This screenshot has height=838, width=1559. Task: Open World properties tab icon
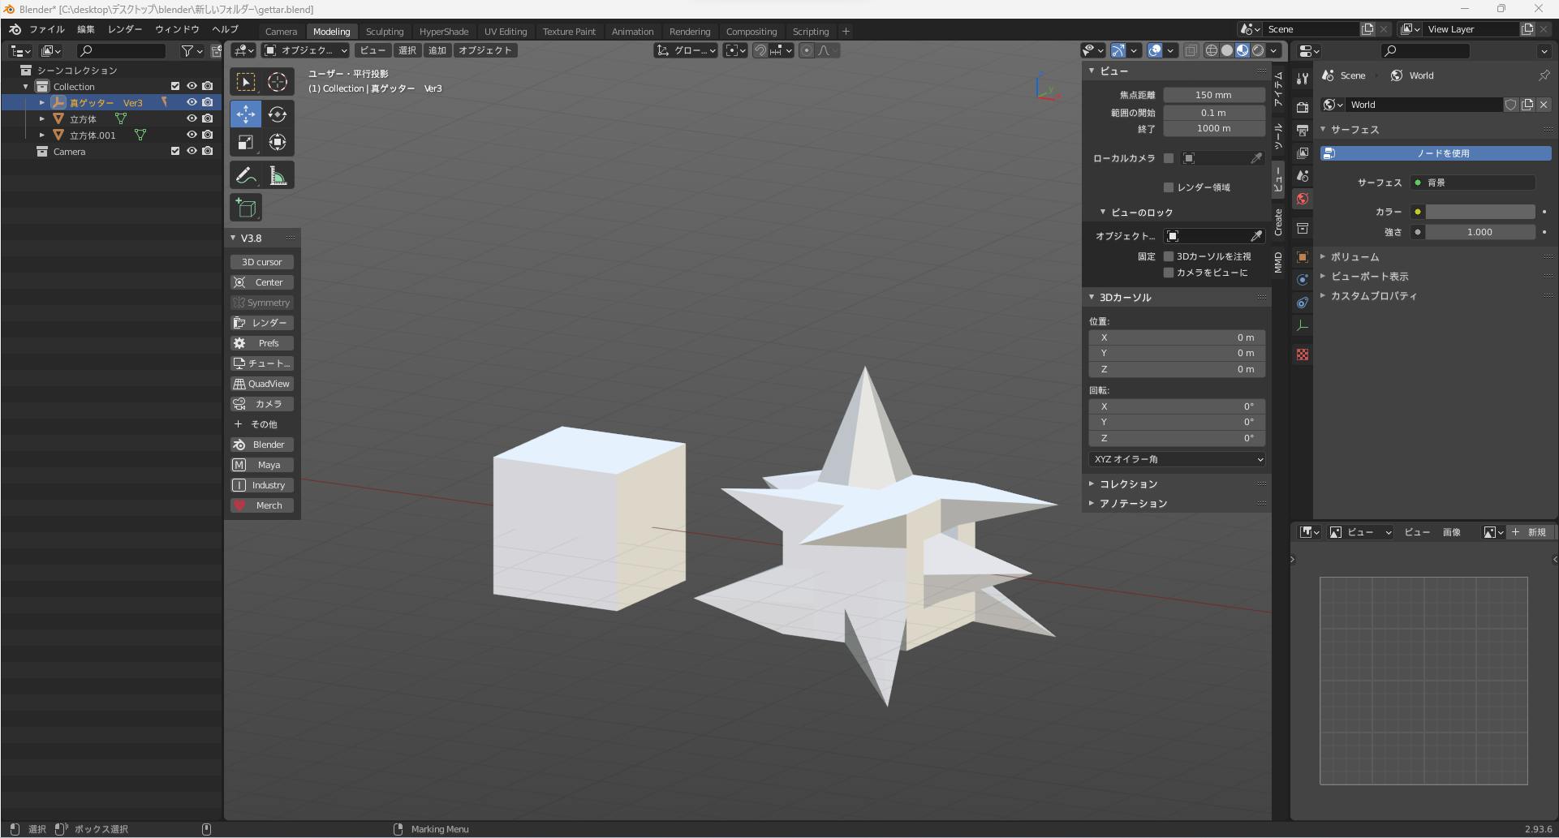tap(1303, 199)
